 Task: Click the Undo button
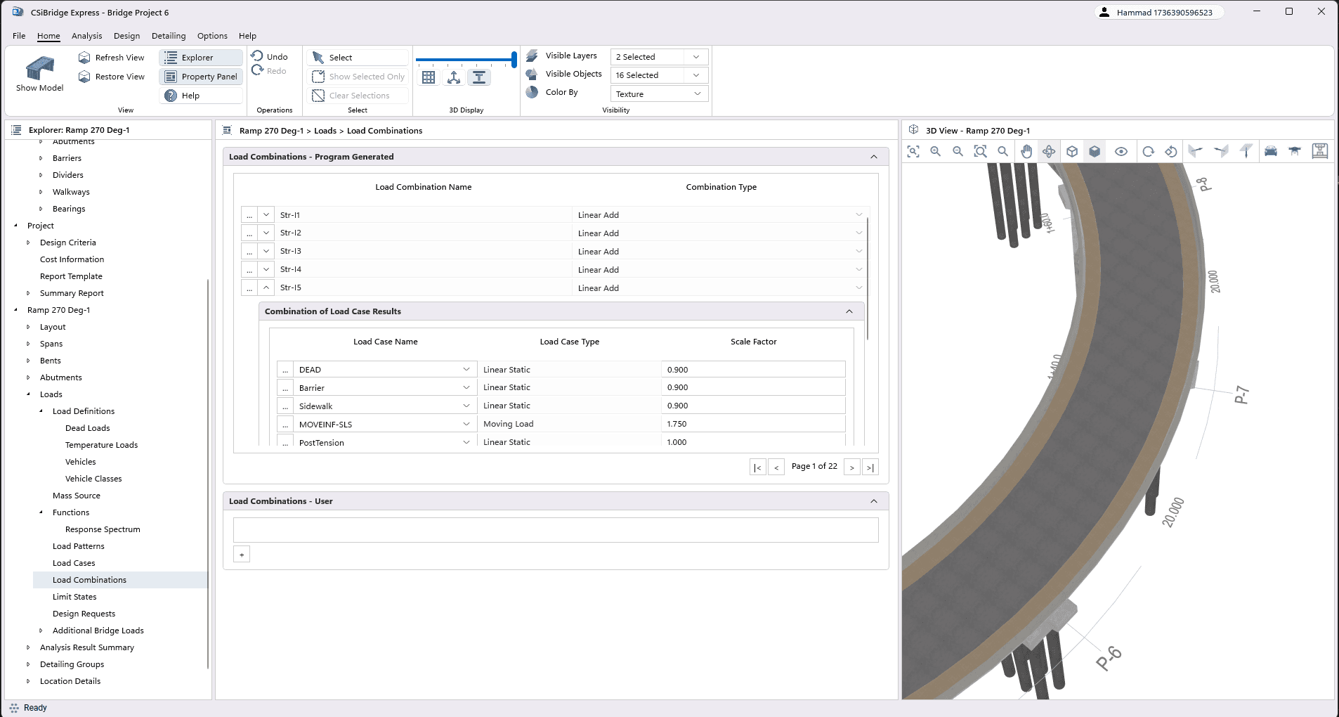(x=270, y=57)
